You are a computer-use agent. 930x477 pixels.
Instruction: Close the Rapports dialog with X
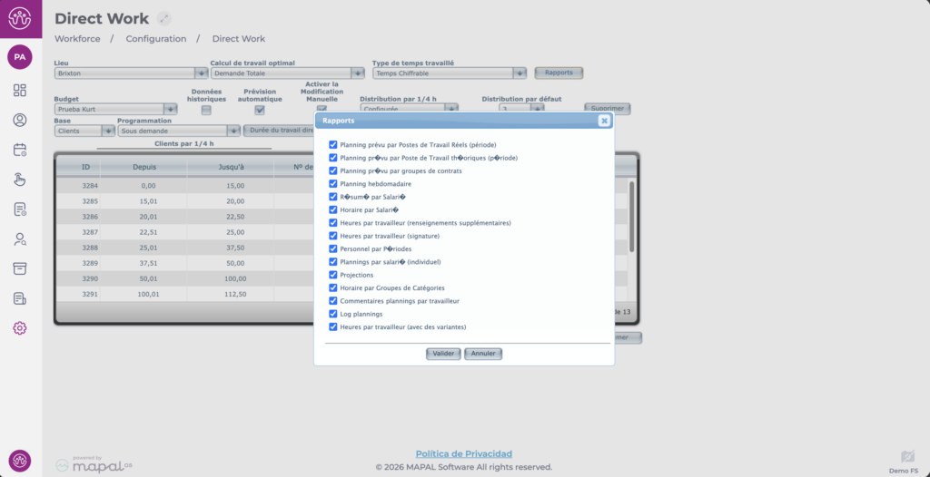tap(604, 120)
